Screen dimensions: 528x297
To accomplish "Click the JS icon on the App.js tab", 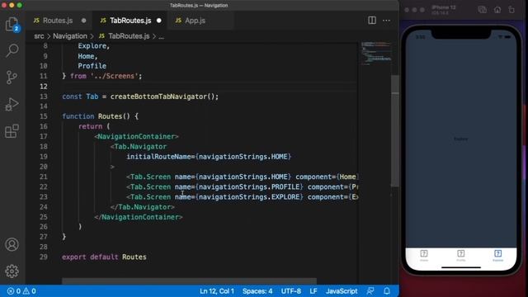I will tap(178, 21).
